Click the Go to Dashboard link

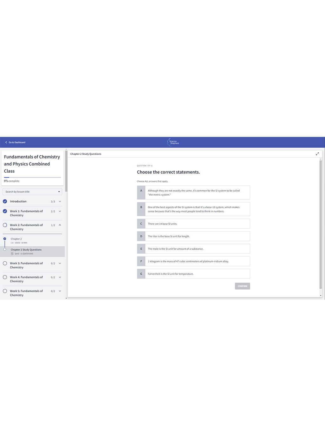(17, 142)
